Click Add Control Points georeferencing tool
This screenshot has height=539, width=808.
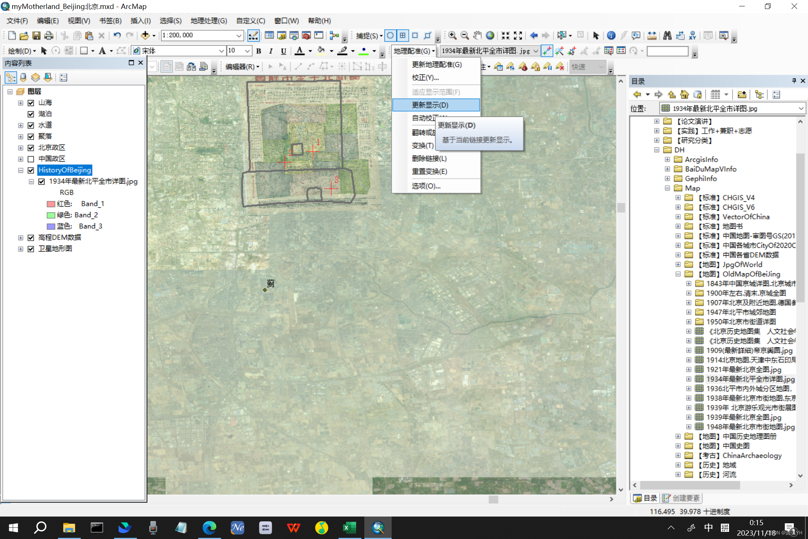click(x=547, y=51)
